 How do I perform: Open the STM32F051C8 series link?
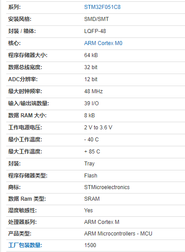(102, 7)
